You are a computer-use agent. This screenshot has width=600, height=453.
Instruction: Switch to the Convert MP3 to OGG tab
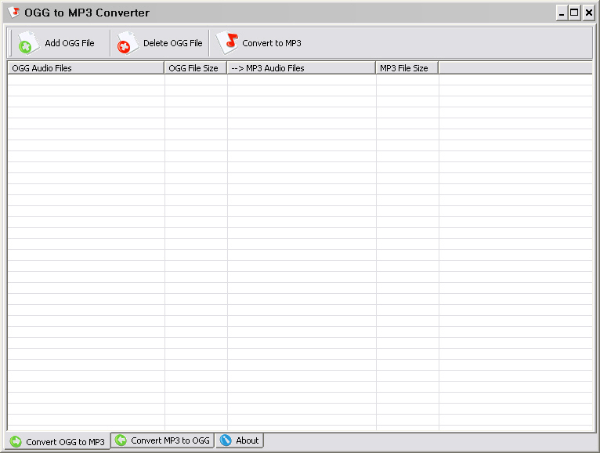pos(170,440)
